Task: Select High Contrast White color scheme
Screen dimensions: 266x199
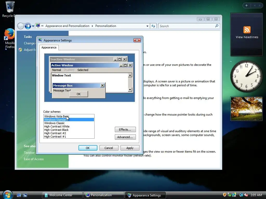Action: [x=69, y=126]
